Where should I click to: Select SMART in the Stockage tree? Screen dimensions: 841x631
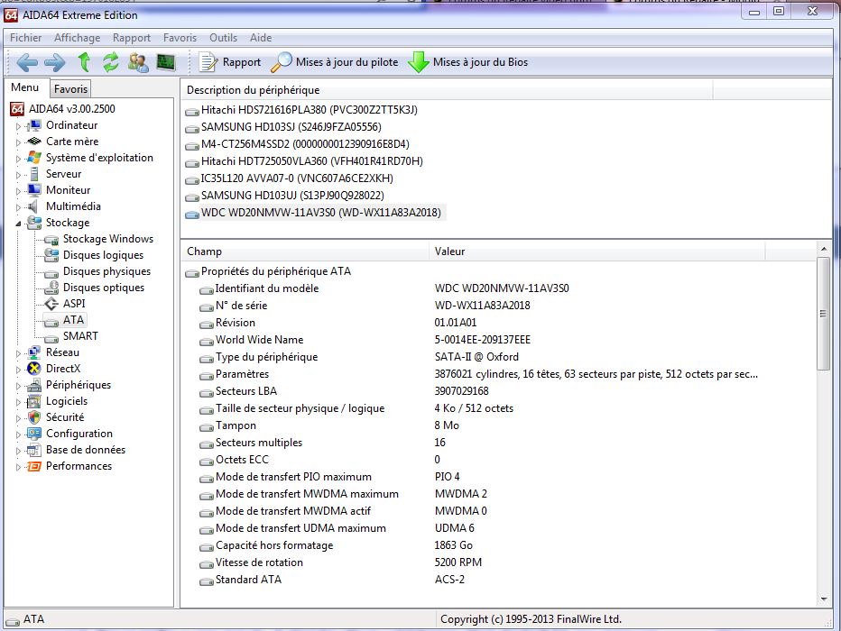(x=80, y=336)
